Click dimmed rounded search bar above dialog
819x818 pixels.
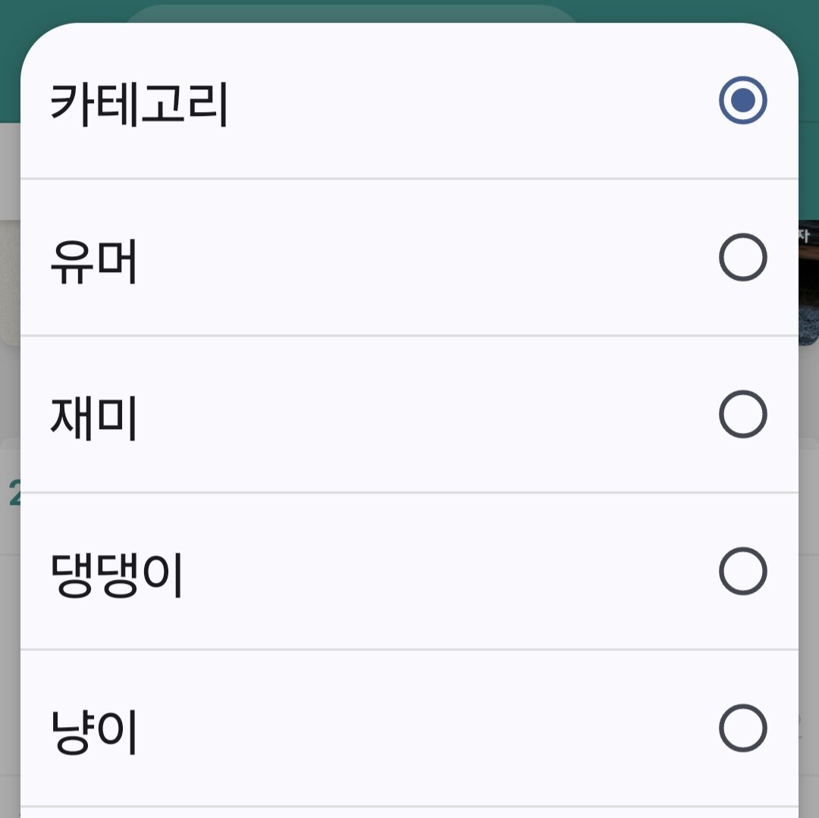(x=349, y=14)
